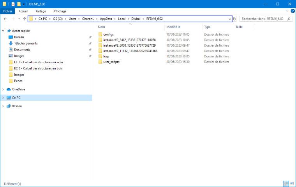
Task: Click the pin icon next to Bureau
Action: (x=90, y=37)
